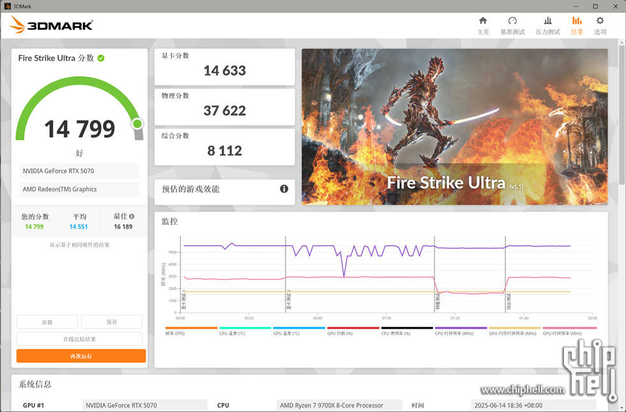Click the 3DMark title bar app icon
Image resolution: width=626 pixels, height=412 pixels.
tap(7, 6)
